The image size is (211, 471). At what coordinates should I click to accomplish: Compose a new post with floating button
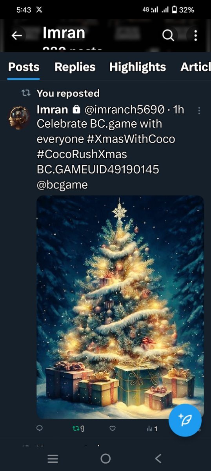tap(185, 420)
